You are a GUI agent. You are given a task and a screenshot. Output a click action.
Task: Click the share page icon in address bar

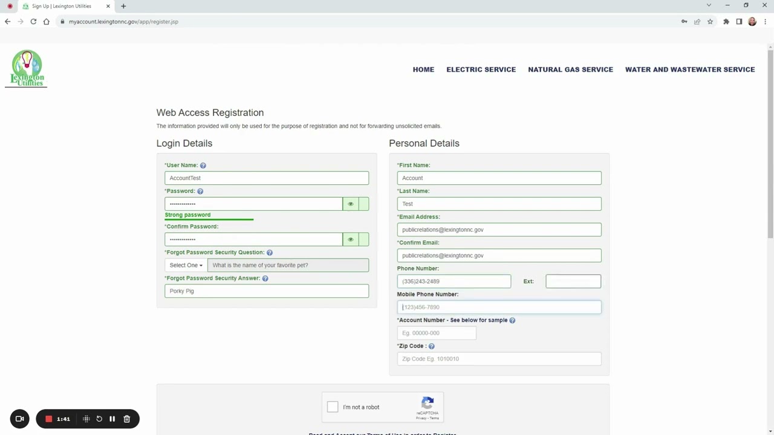click(x=697, y=22)
